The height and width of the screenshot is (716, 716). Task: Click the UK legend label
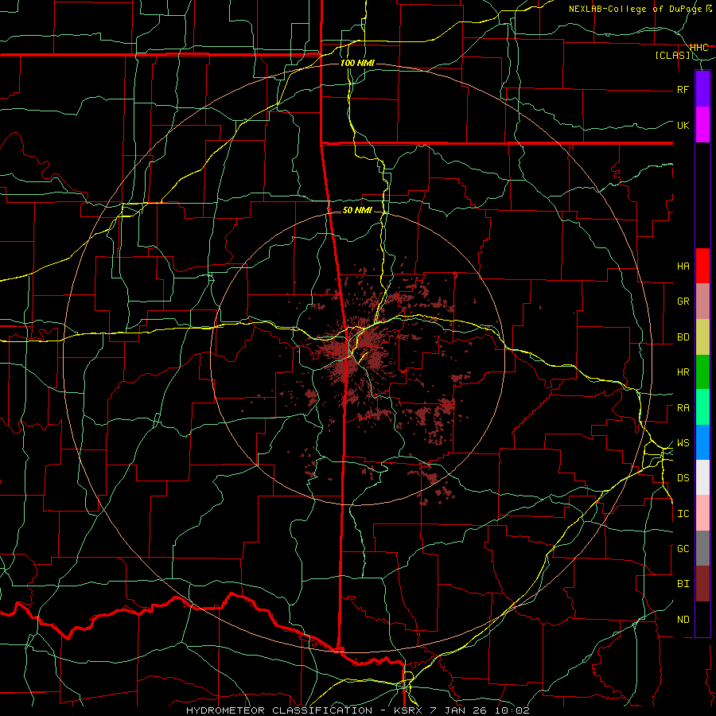coord(683,125)
